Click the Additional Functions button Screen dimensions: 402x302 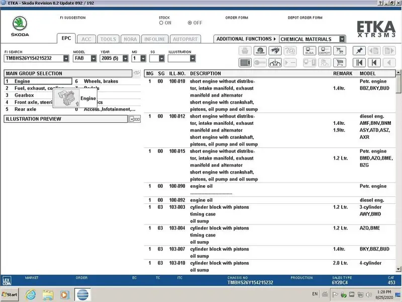point(246,39)
